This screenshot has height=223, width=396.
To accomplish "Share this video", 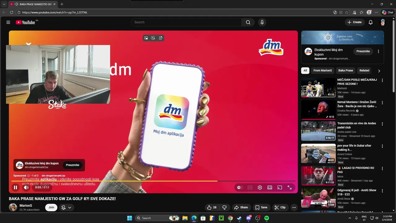I will point(241,208).
